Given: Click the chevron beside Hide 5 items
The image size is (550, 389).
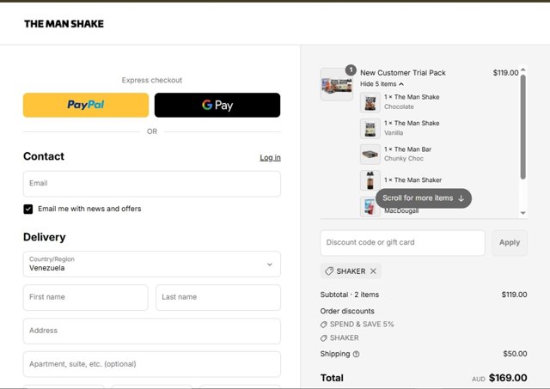Looking at the screenshot, I should [401, 84].
